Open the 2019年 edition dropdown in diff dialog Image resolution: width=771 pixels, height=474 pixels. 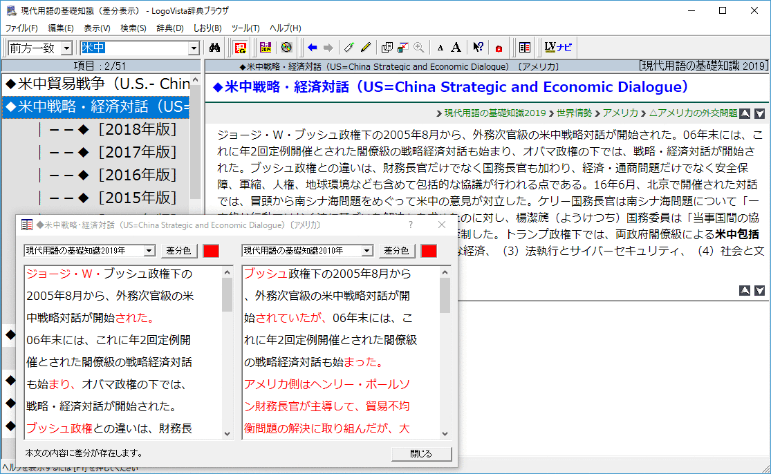click(149, 251)
